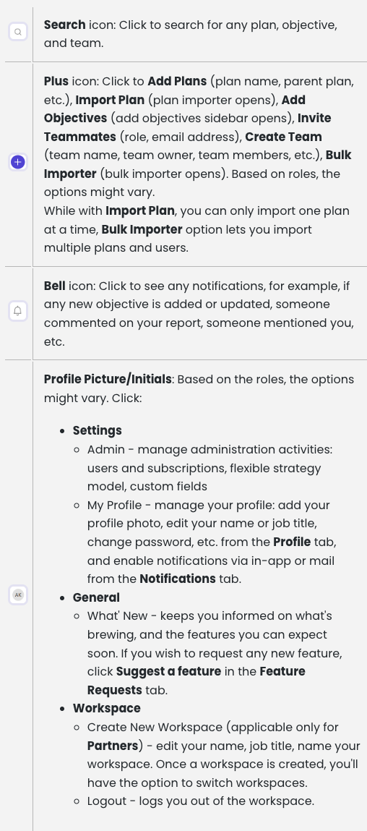
Task: Select the bold 'Search' heading word
Action: [x=64, y=25]
